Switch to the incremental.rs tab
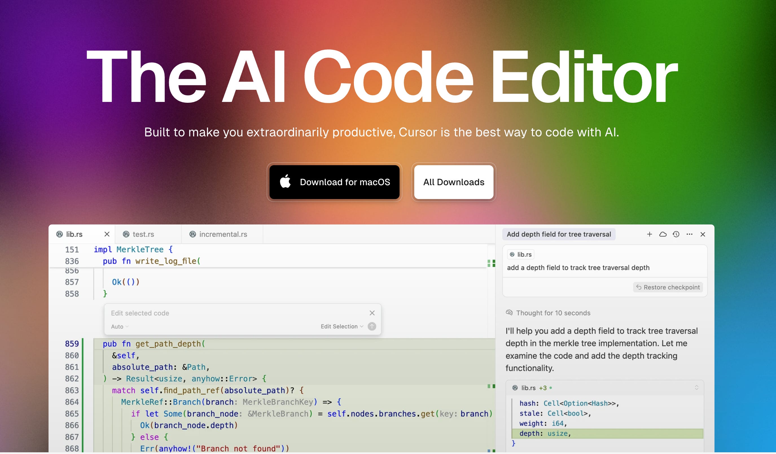 [223, 234]
